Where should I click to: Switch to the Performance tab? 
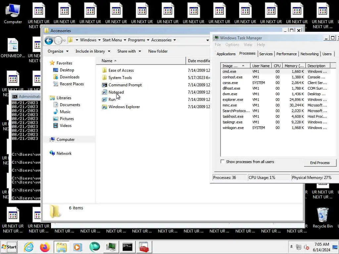[286, 54]
